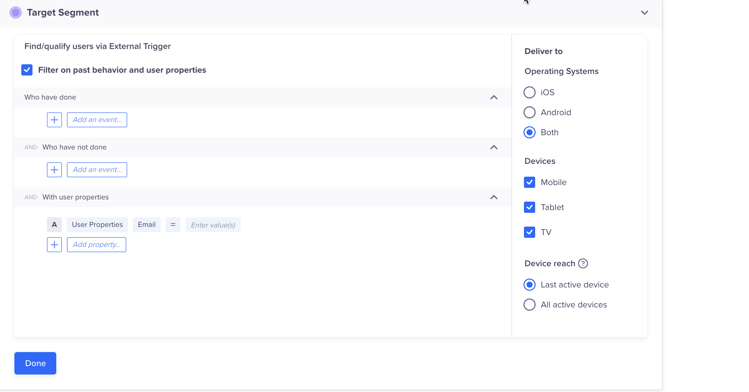Click the Who have done label
Viewport: 749px width, 392px height.
(x=50, y=97)
